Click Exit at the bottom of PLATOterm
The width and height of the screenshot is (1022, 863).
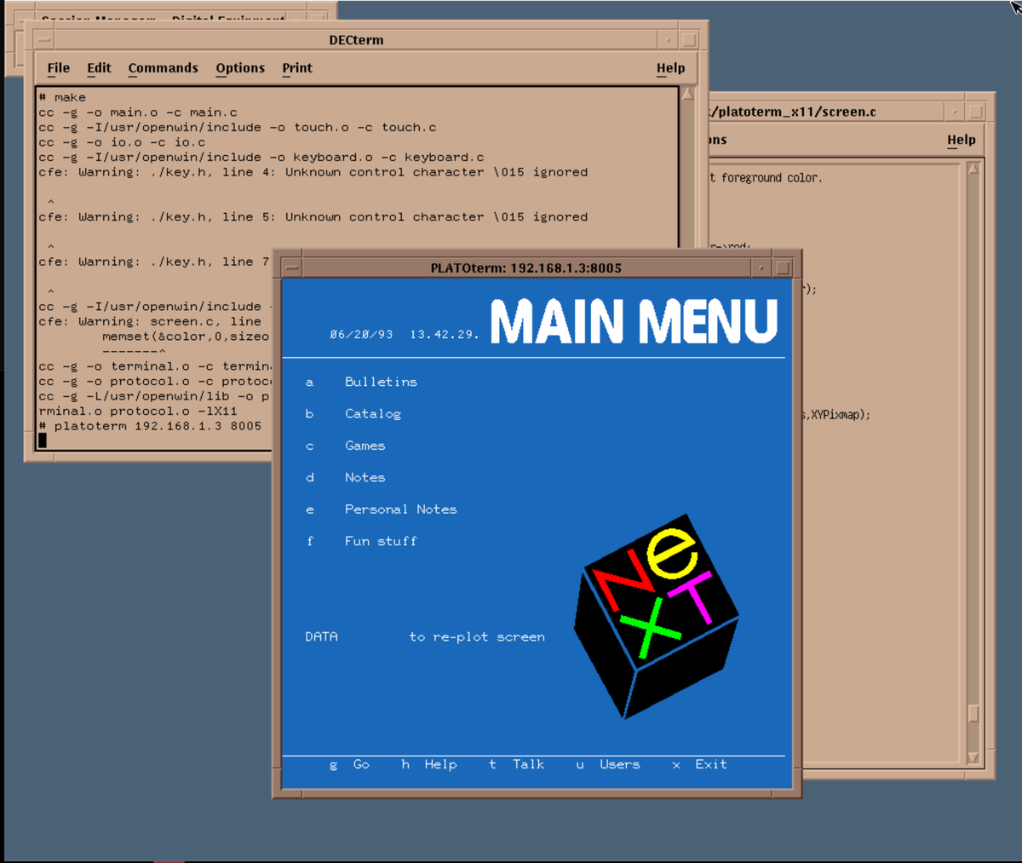[710, 764]
